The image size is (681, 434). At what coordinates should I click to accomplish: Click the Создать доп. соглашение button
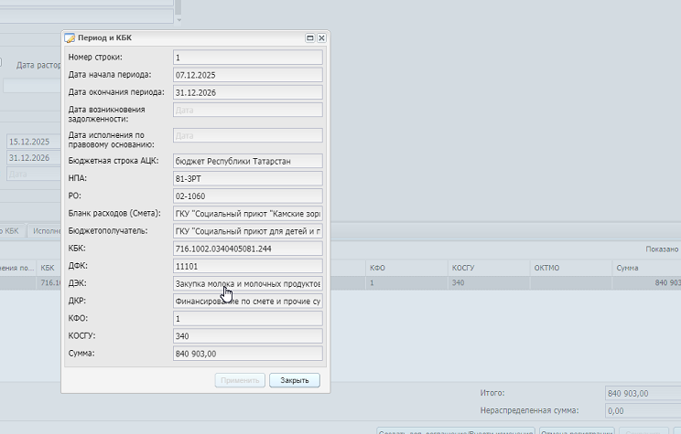[455, 431]
